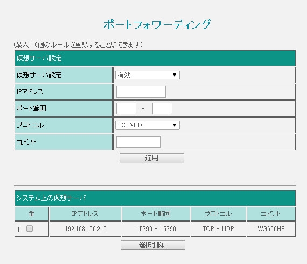The image size is (307, 264).
Task: Click the 選択削除 button
Action: [153, 245]
